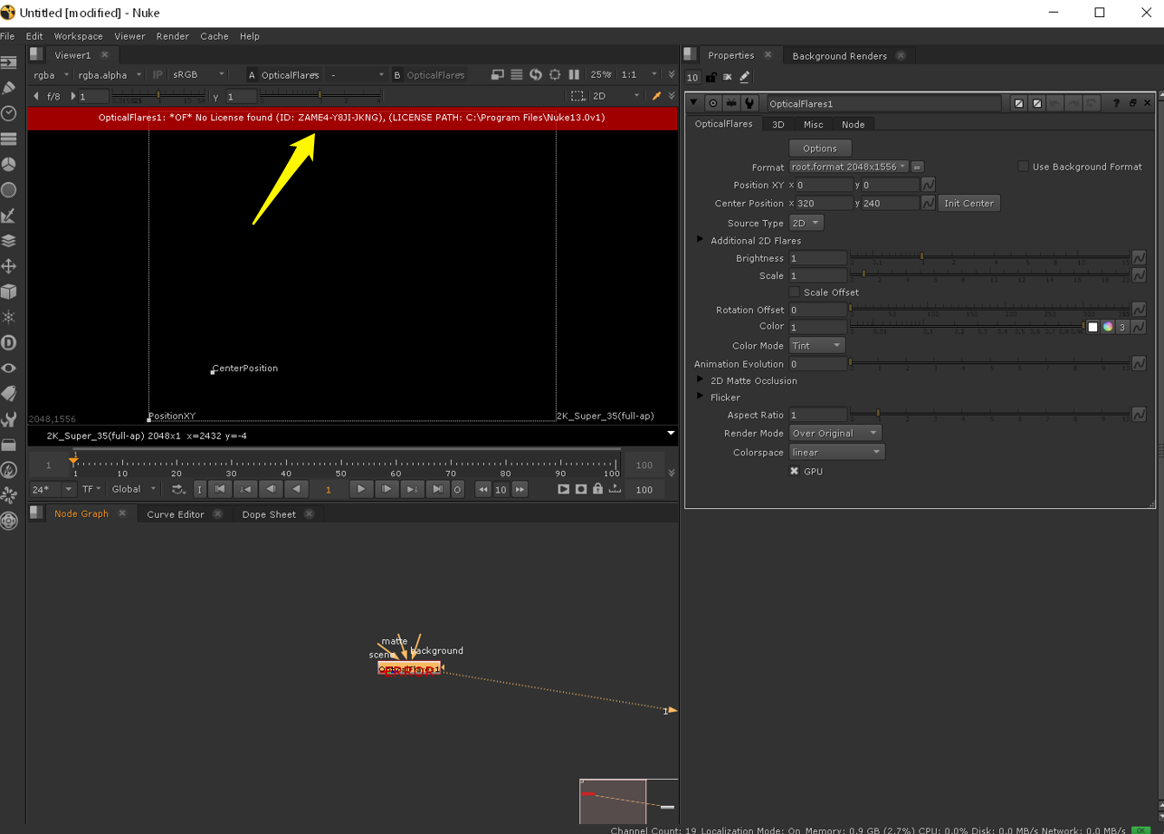The height and width of the screenshot is (834, 1164).
Task: Open the ToolSets wrench icon menu
Action: (9, 419)
